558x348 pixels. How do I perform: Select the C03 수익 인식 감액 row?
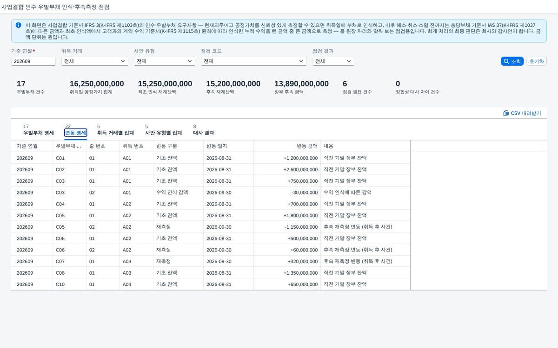(x=276, y=193)
